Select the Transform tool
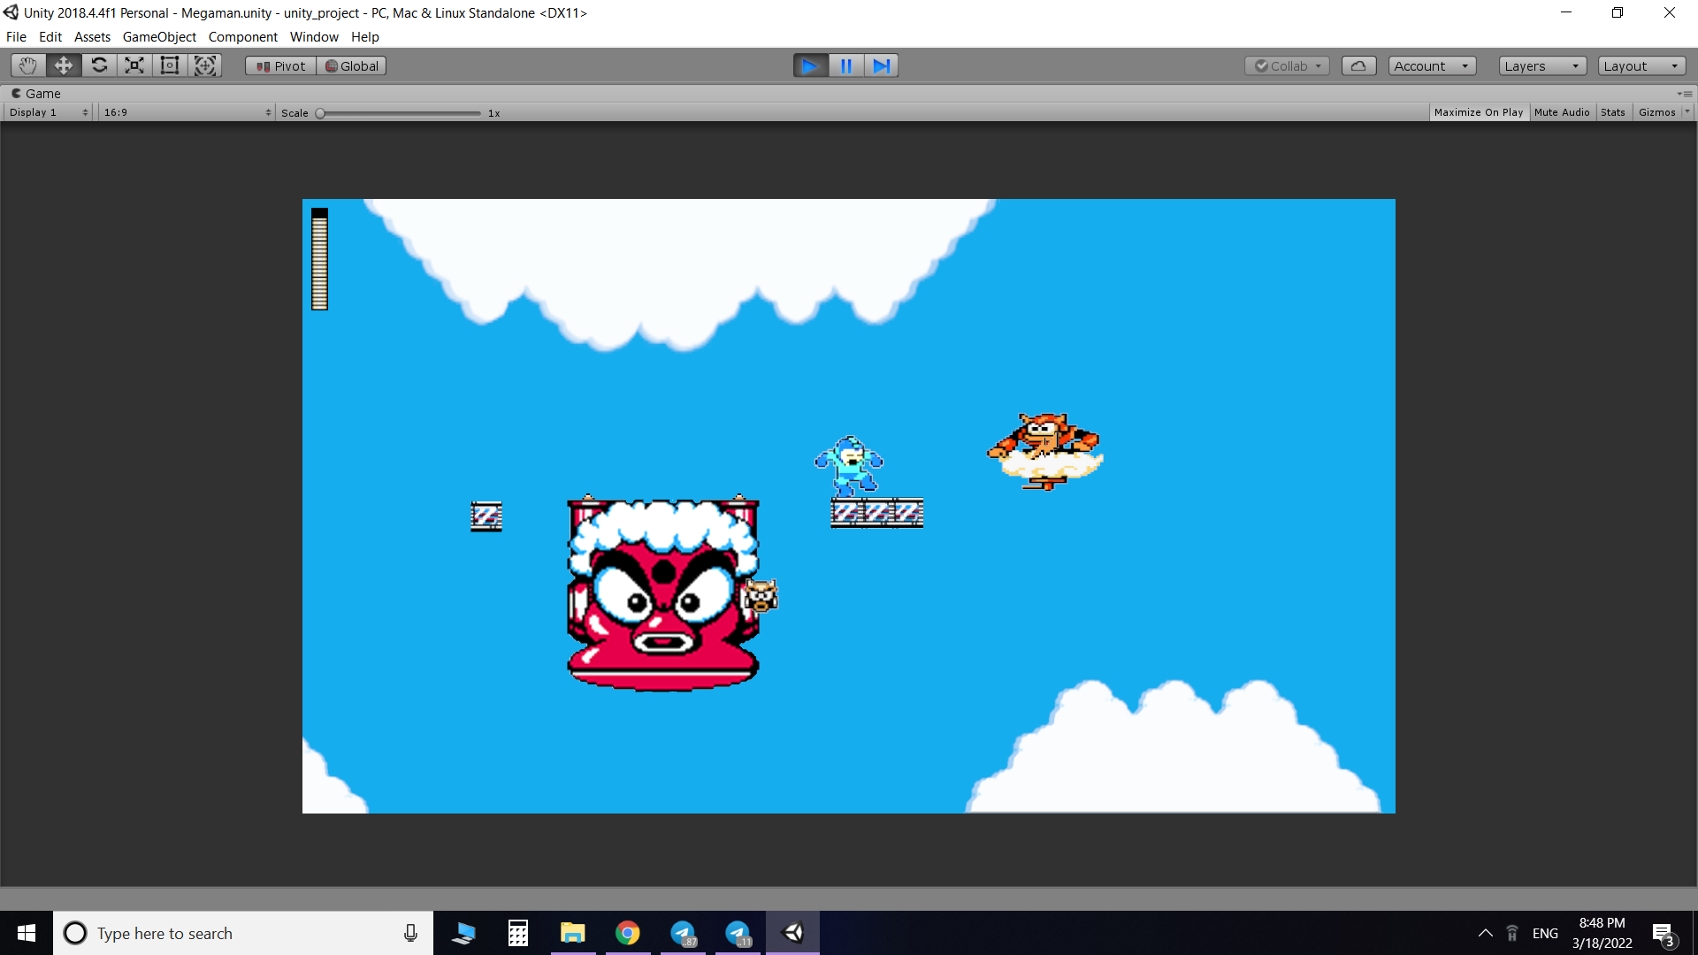The image size is (1698, 955). (205, 65)
